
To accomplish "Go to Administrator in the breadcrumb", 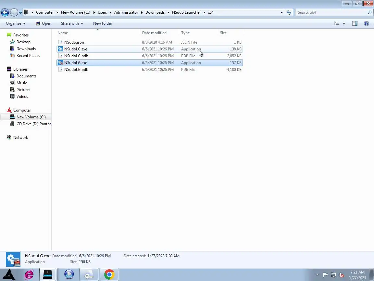I will point(126,12).
